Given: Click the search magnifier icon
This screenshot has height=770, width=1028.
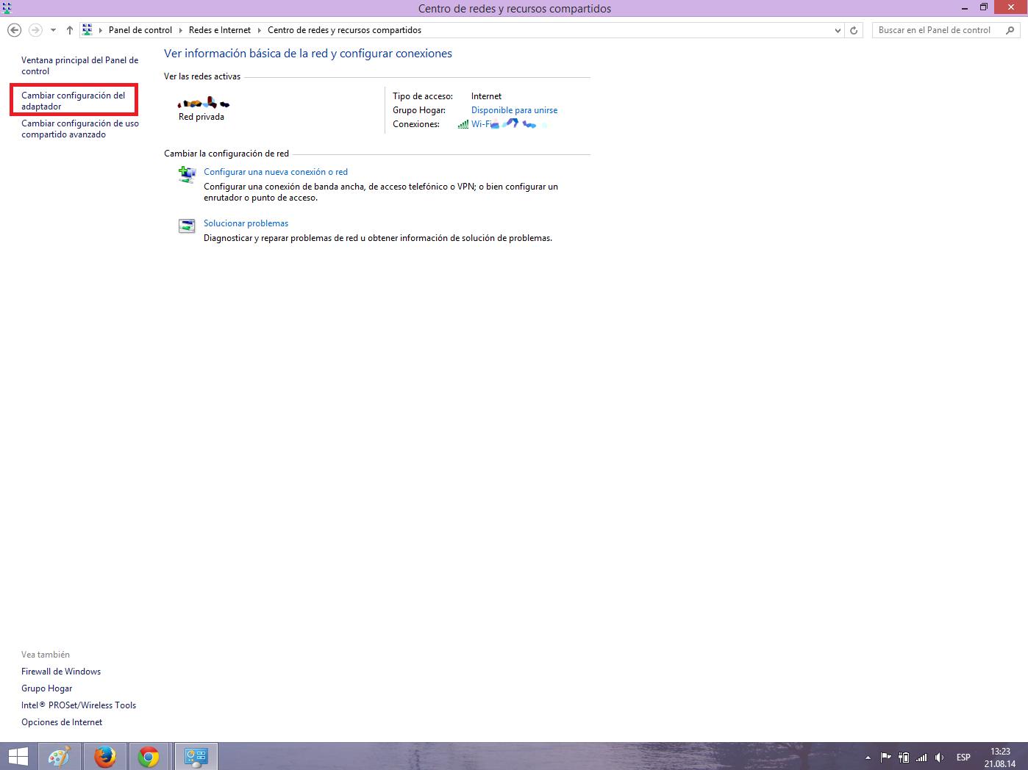Looking at the screenshot, I should (1010, 30).
